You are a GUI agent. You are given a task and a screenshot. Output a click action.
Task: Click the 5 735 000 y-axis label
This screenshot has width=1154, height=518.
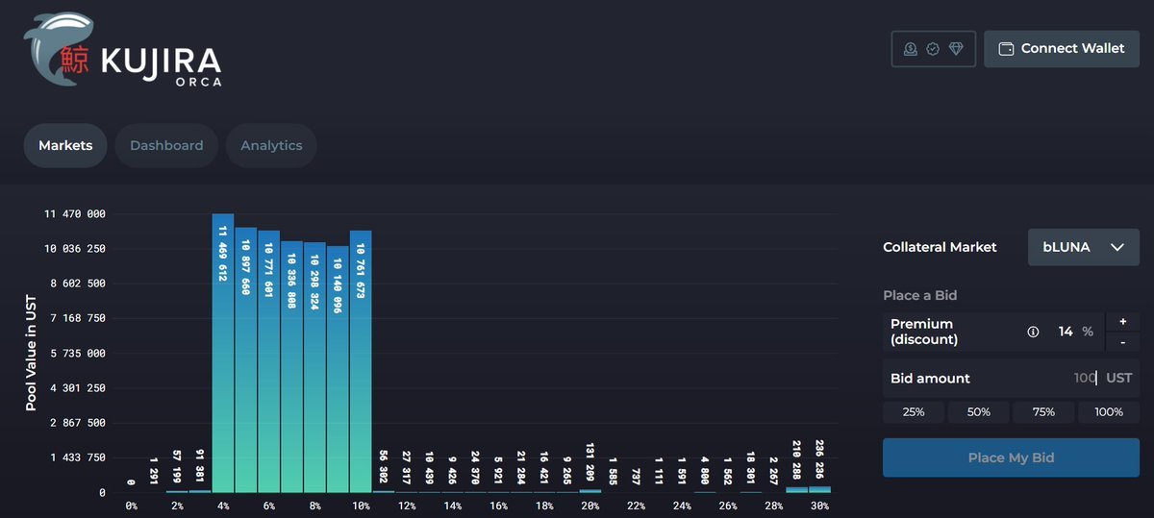pos(79,353)
